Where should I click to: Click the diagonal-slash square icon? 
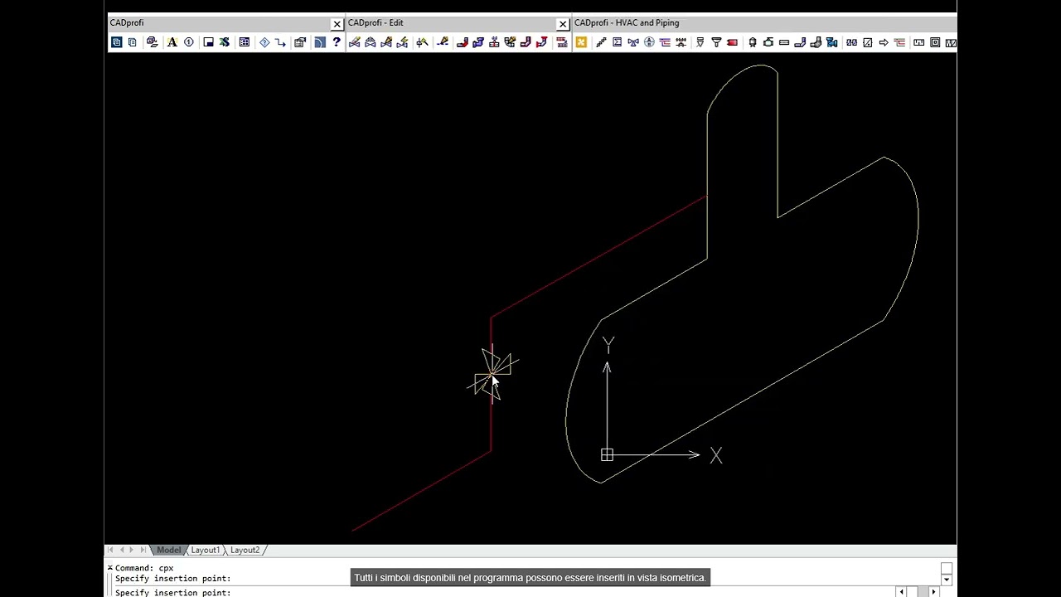click(x=868, y=42)
